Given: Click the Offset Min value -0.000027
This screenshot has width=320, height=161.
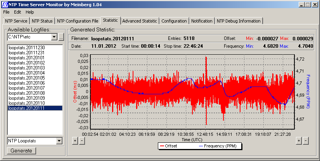Looking at the screenshot, I should click(x=267, y=38).
